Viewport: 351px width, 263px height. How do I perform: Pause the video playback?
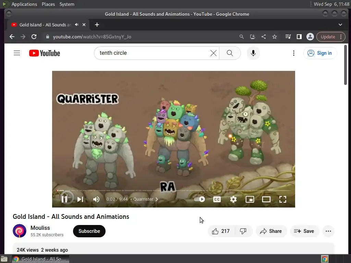click(x=64, y=199)
